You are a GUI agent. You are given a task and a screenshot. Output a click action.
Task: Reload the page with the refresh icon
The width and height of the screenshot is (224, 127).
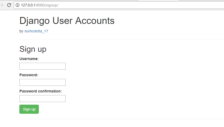[x=9, y=5]
